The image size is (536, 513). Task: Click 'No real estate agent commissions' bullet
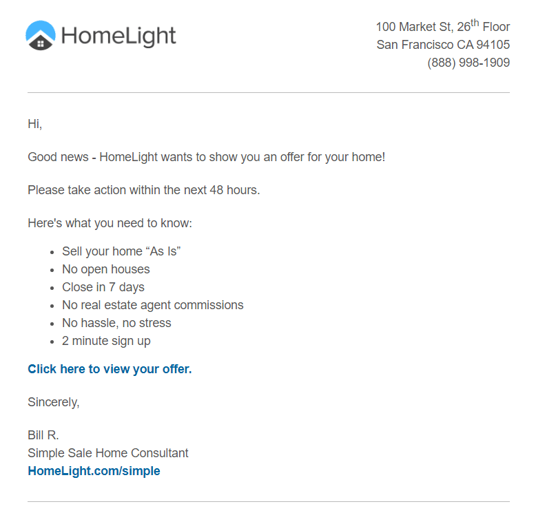pyautogui.click(x=153, y=305)
